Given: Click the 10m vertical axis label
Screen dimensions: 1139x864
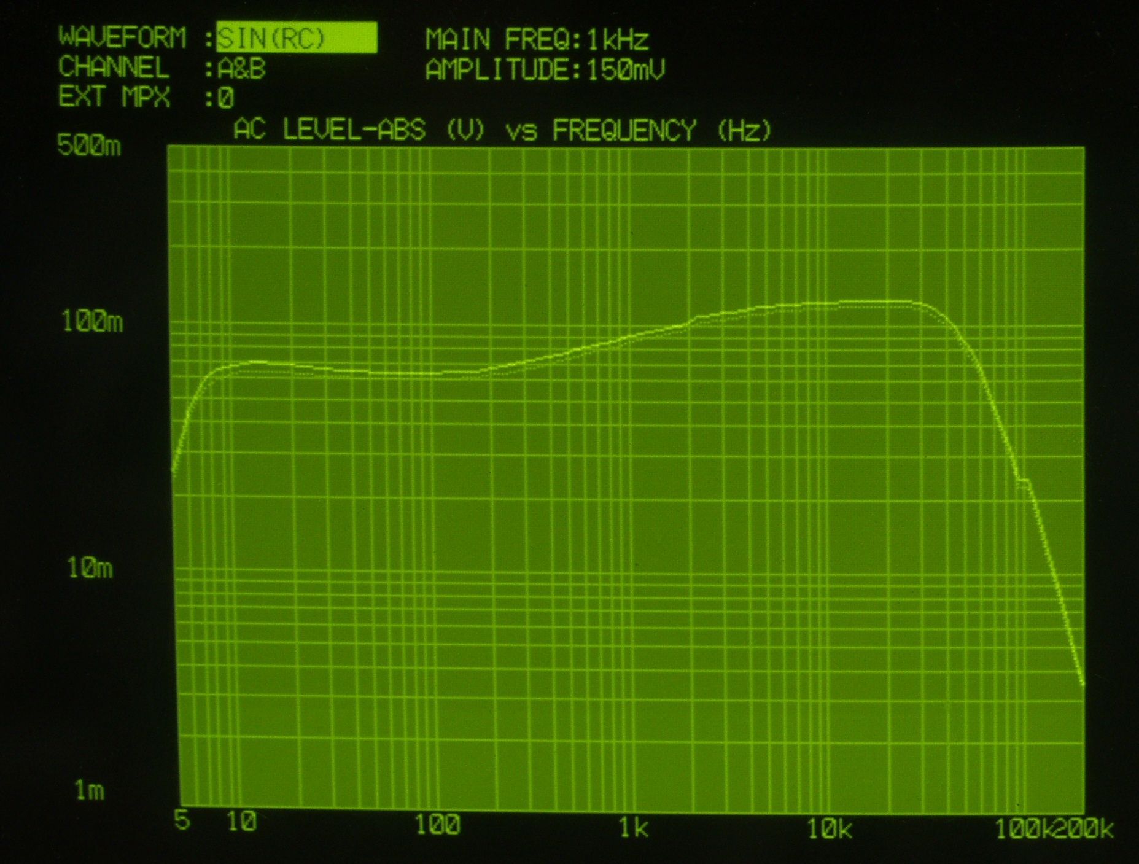Looking at the screenshot, I should [90, 569].
